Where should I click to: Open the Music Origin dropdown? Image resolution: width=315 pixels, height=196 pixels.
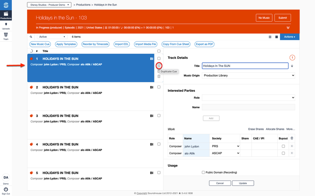[x=248, y=76]
